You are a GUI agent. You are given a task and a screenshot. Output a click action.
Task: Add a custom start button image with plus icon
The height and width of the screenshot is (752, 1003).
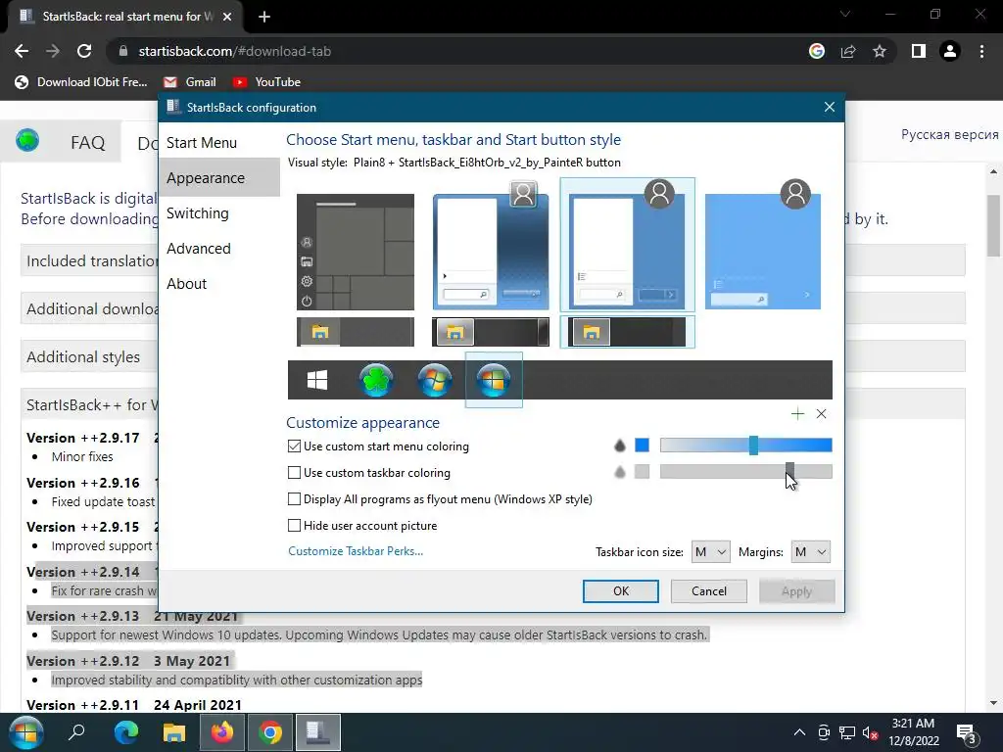pos(797,414)
